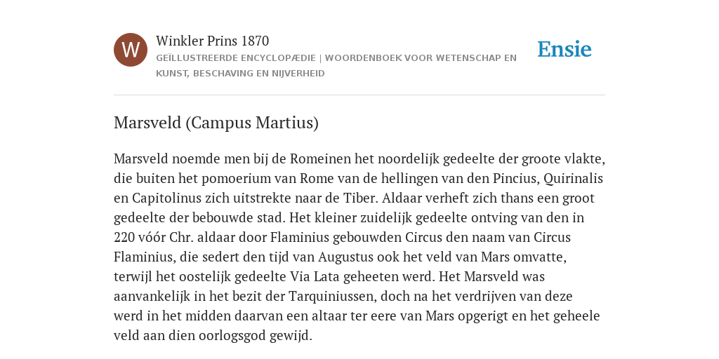Click the phrase Via Lata in text
Screen dimensions: 719x359
pos(315,277)
